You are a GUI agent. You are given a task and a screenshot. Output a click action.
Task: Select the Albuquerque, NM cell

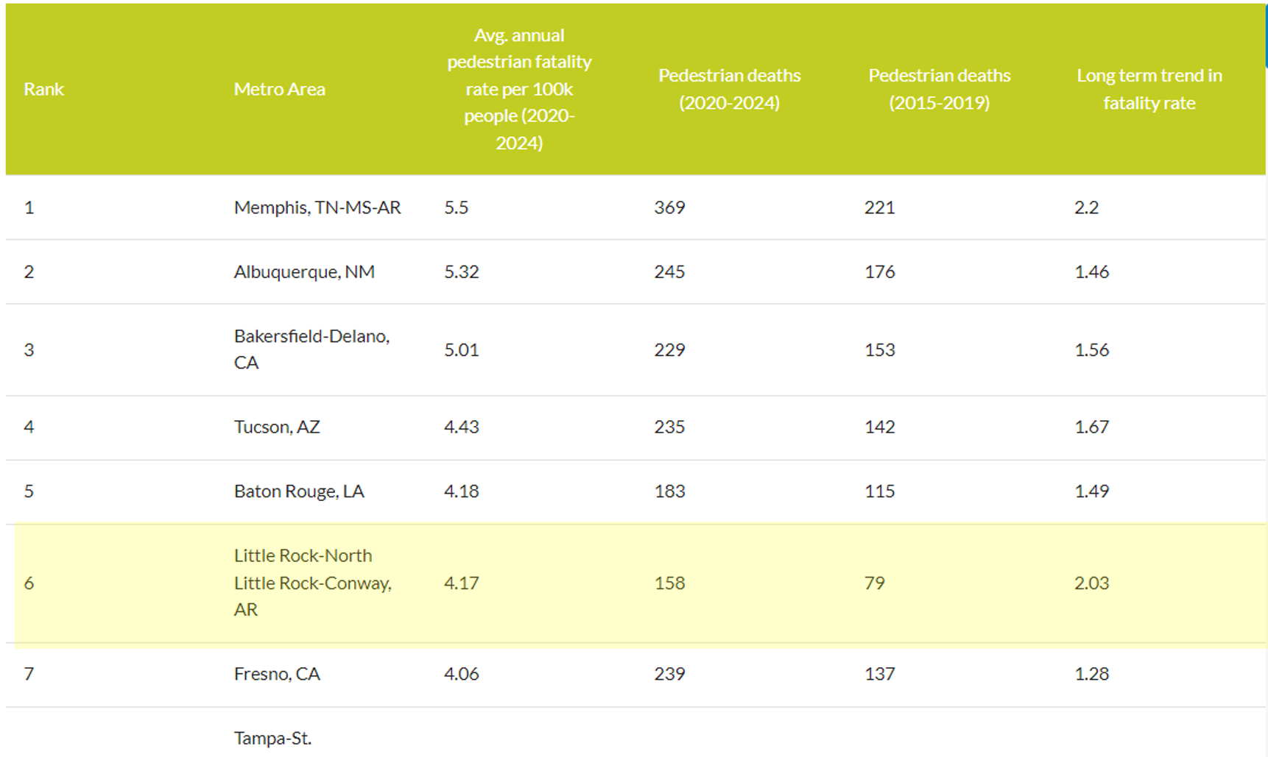tap(304, 271)
